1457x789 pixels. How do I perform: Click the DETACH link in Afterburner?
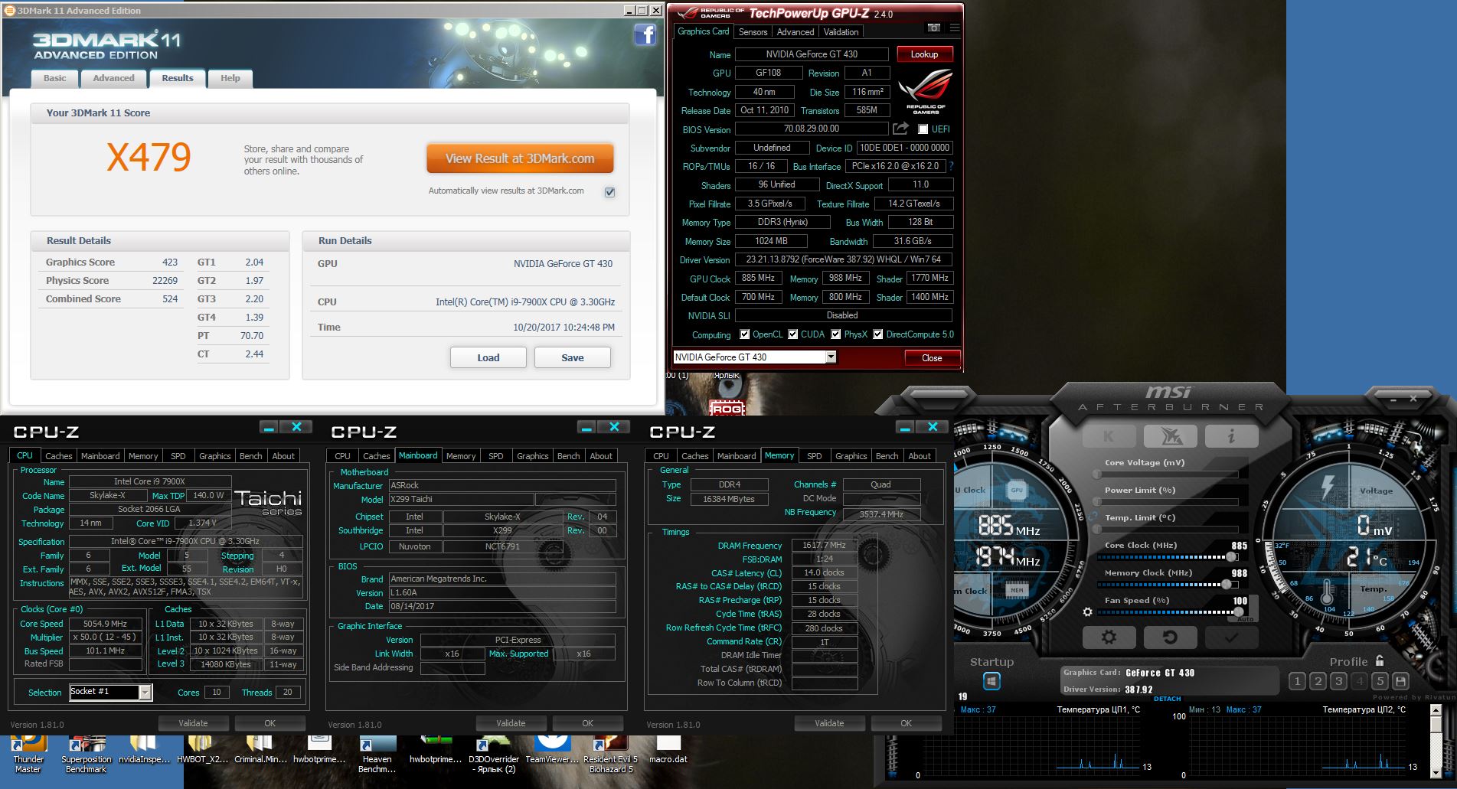click(x=1167, y=699)
